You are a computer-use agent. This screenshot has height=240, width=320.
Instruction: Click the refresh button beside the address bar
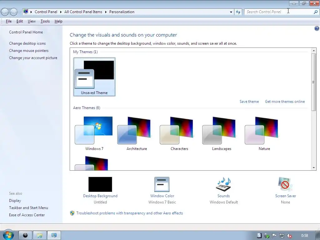(x=238, y=12)
